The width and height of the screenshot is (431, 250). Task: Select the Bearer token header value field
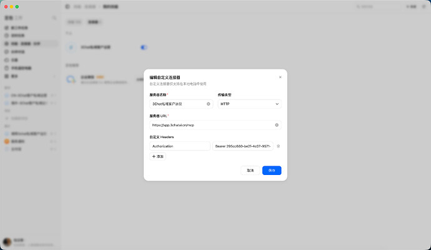pos(243,146)
